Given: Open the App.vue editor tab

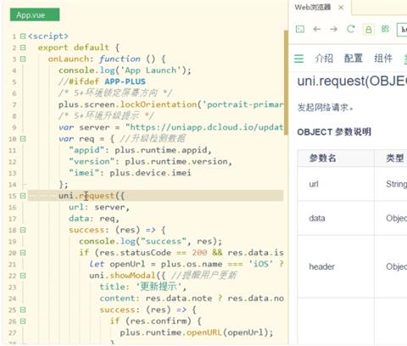Looking at the screenshot, I should (x=35, y=14).
